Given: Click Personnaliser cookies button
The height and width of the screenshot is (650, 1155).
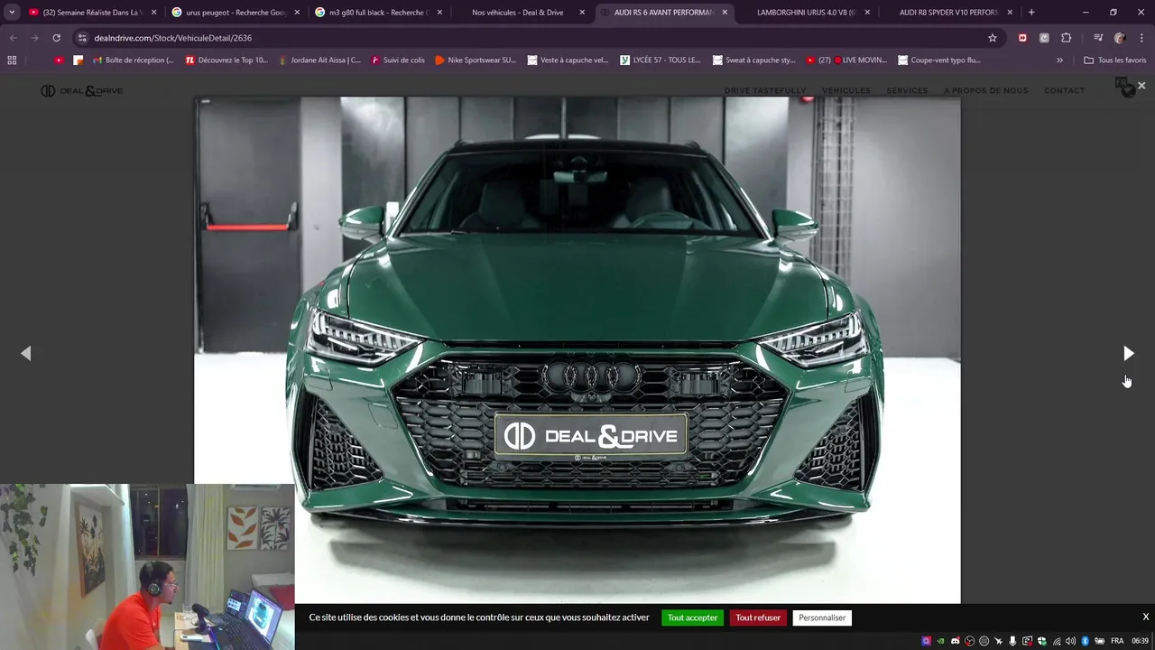Looking at the screenshot, I should coord(822,617).
